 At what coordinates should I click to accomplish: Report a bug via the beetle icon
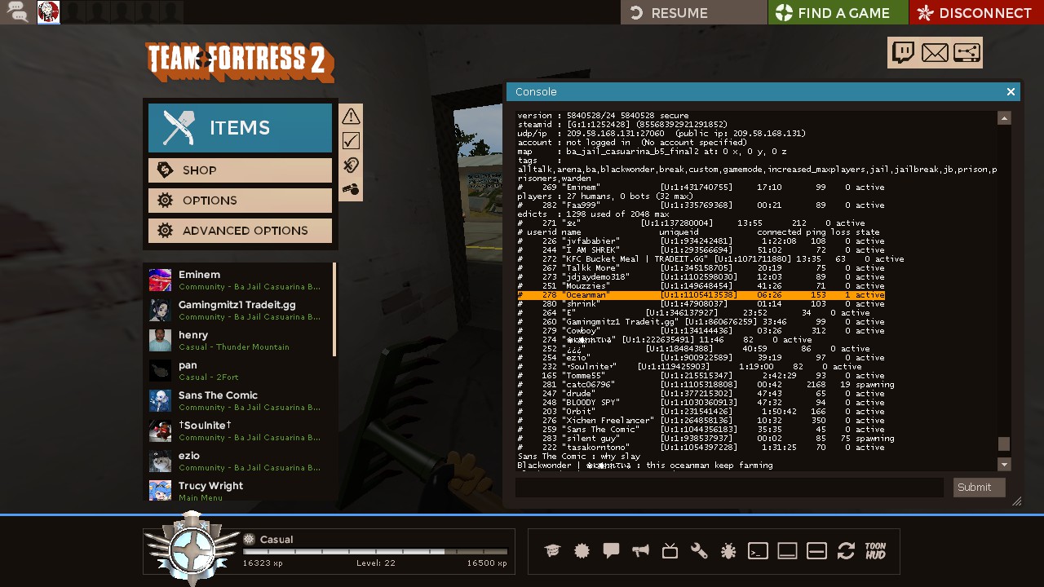(728, 551)
